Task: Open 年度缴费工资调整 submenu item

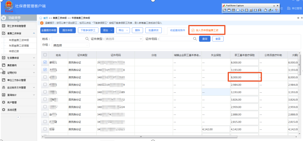Action: [x=19, y=46]
